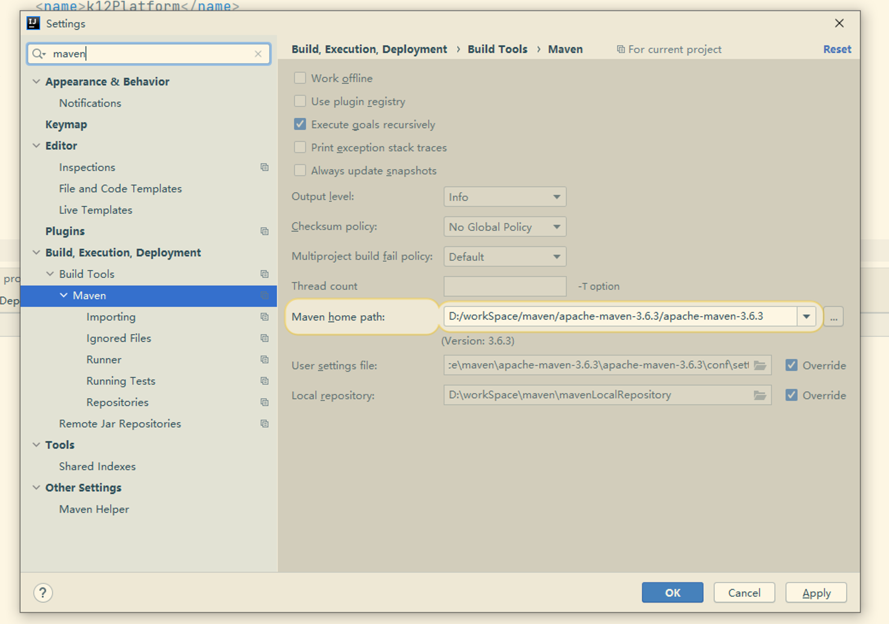Collapse the Editor section chevron

36,145
